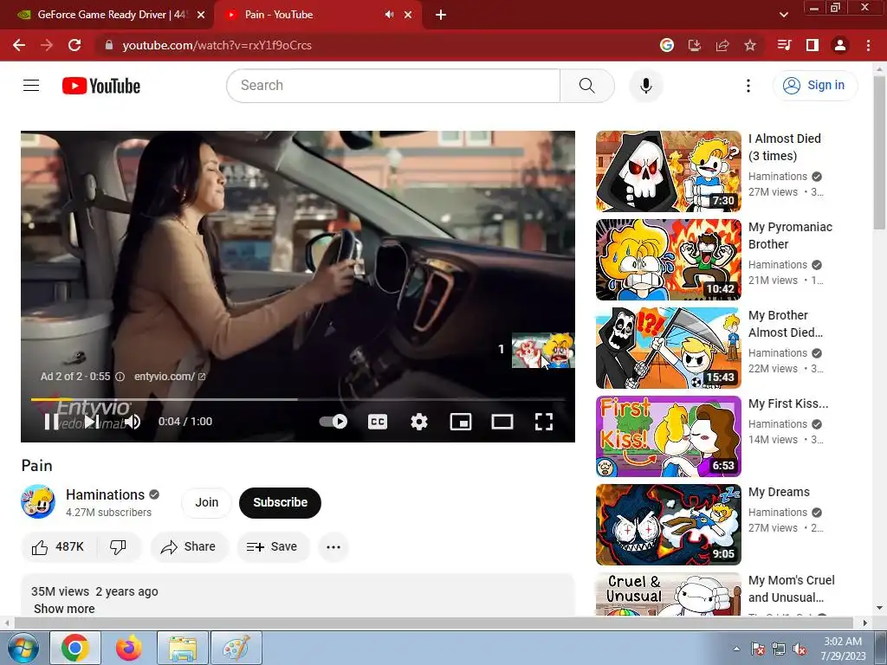The height and width of the screenshot is (665, 887).
Task: Open 'My Pyromaniac Brother' video title
Action: point(790,236)
